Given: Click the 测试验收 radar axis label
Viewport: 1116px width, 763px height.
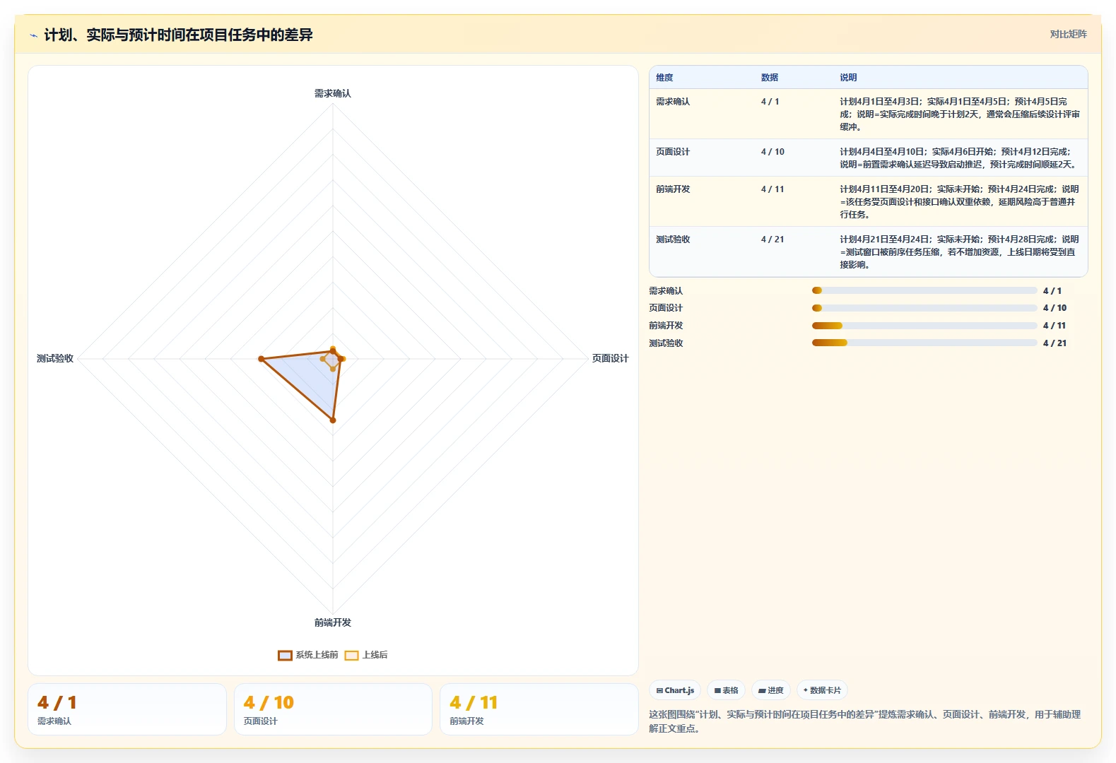Looking at the screenshot, I should pyautogui.click(x=55, y=359).
